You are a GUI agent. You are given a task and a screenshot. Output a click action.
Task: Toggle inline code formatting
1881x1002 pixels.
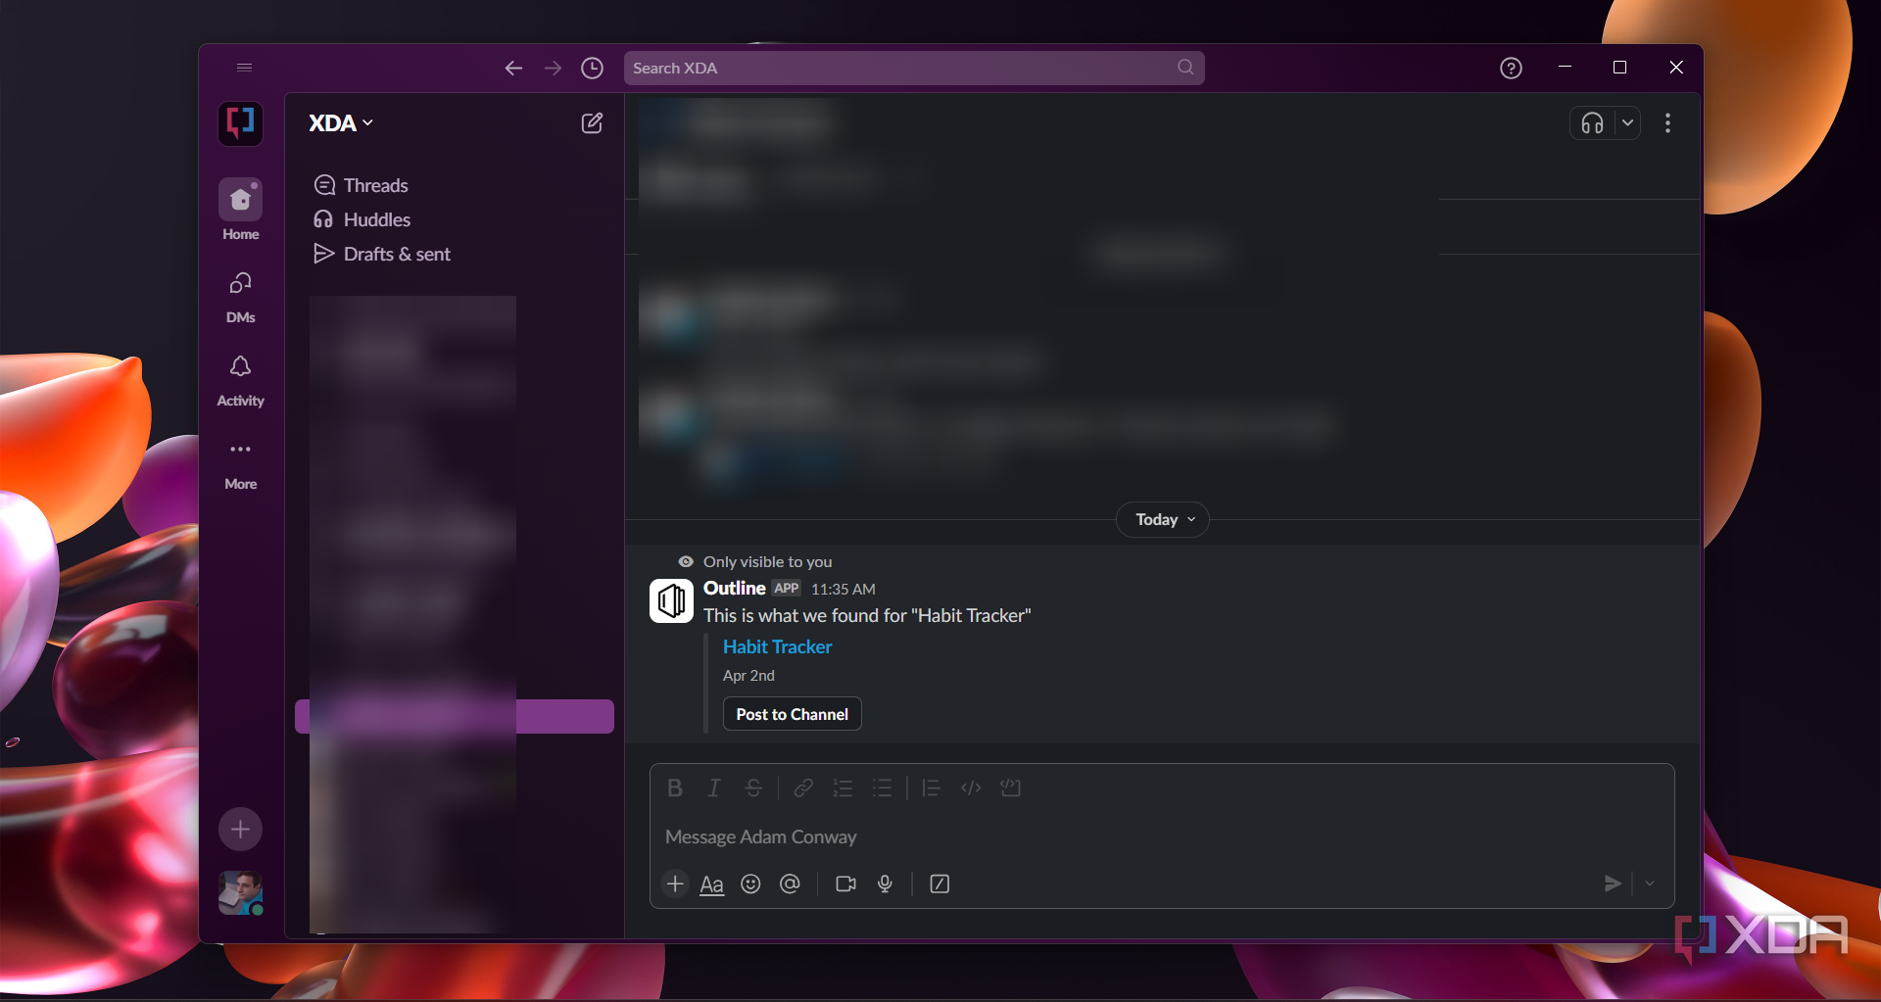tap(971, 787)
